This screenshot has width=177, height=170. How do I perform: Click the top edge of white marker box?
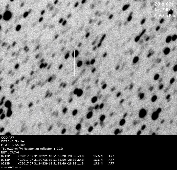point(87,50)
